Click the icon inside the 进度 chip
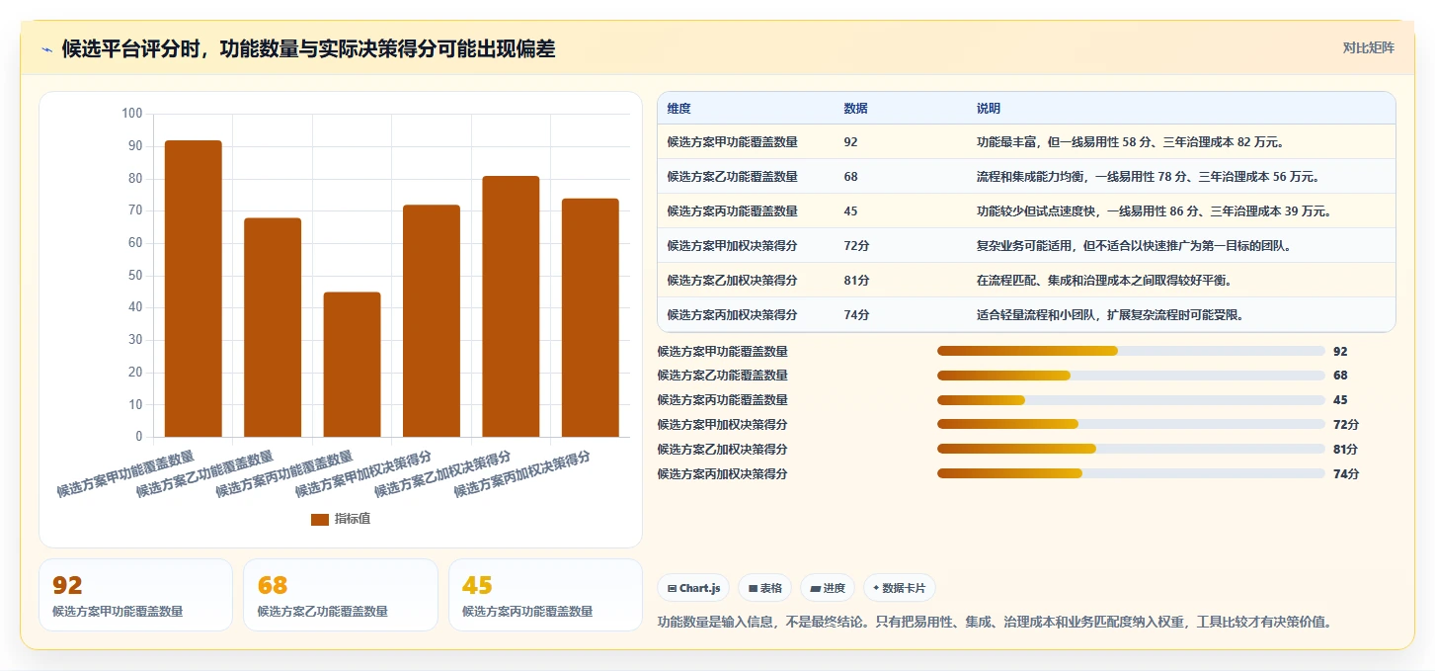This screenshot has height=671, width=1435. tap(816, 588)
